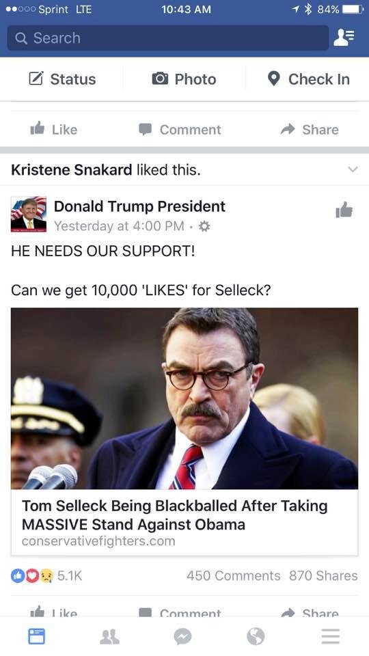Open Status composer
369x656 pixels.
62,79
